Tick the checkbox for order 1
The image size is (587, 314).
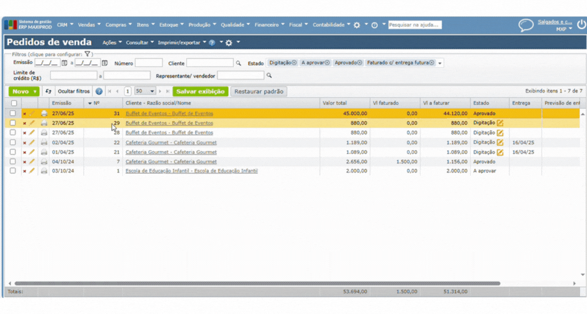pyautogui.click(x=13, y=171)
